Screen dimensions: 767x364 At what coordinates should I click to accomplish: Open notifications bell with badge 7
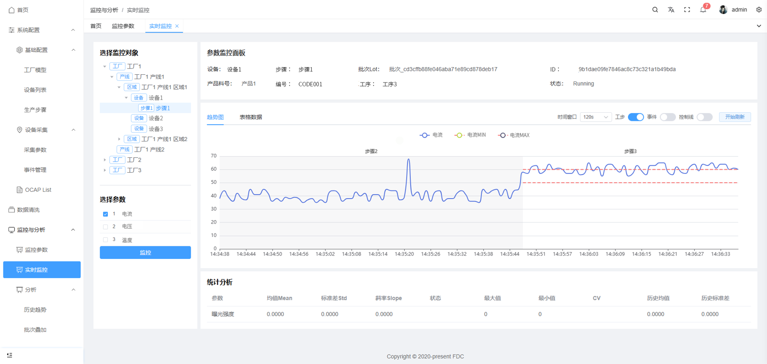[703, 10]
